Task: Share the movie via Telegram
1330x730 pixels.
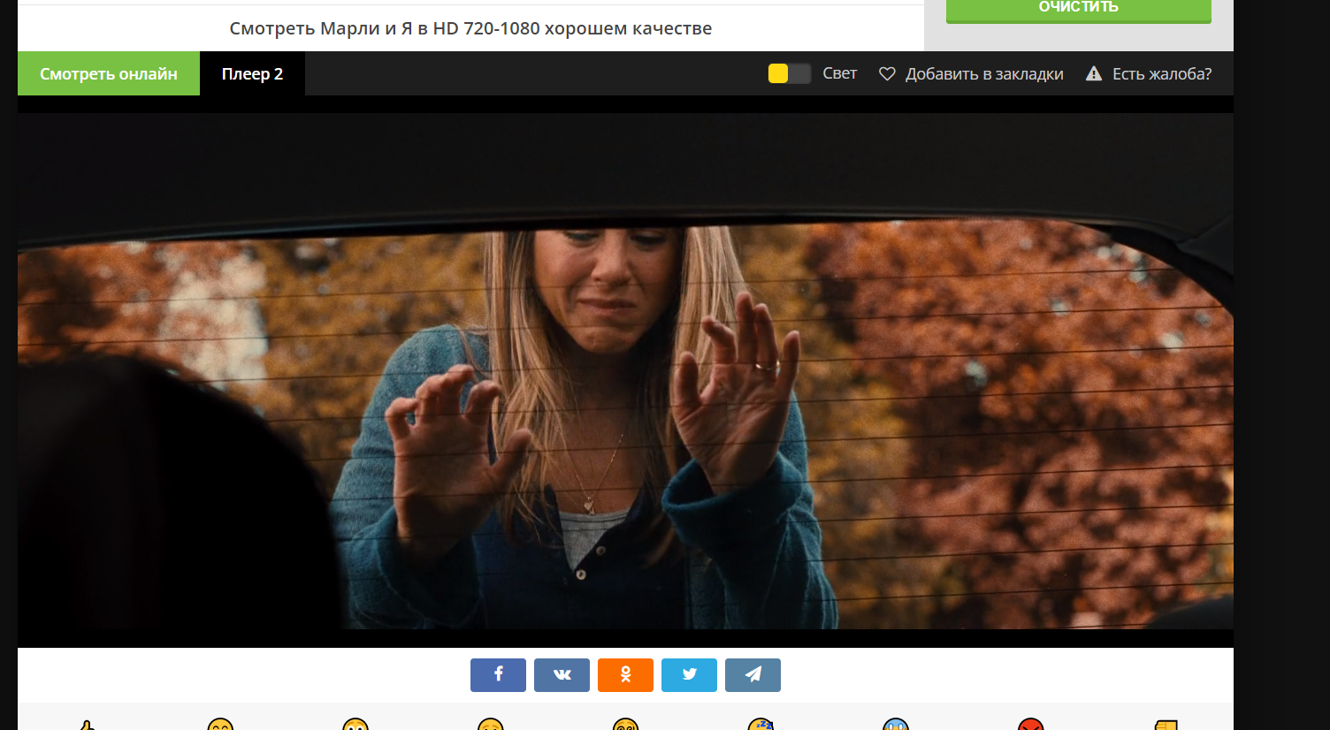Action: click(753, 675)
